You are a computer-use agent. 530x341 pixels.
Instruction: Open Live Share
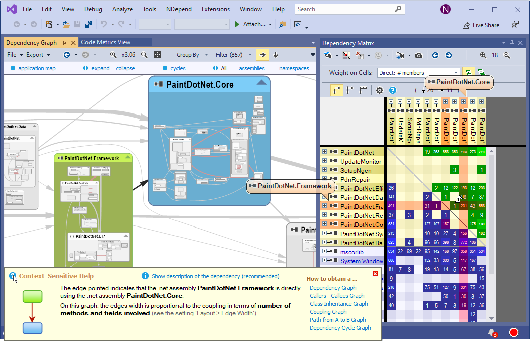[x=481, y=25]
